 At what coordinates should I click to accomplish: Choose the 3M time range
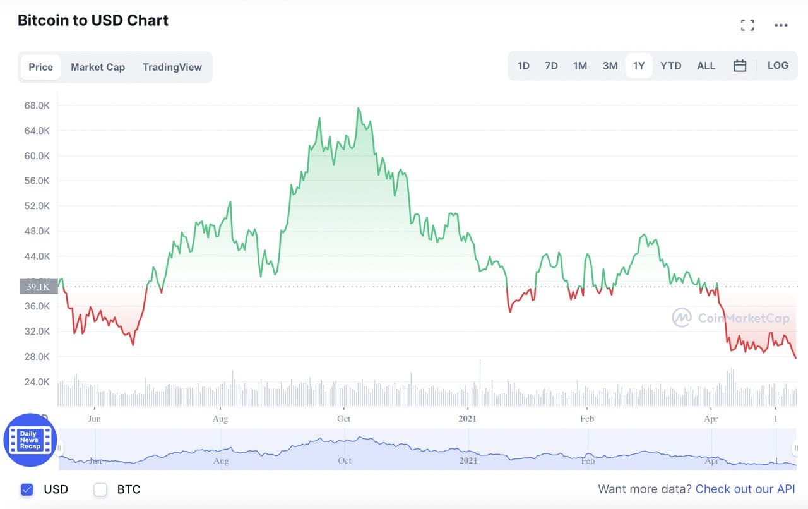coord(610,66)
